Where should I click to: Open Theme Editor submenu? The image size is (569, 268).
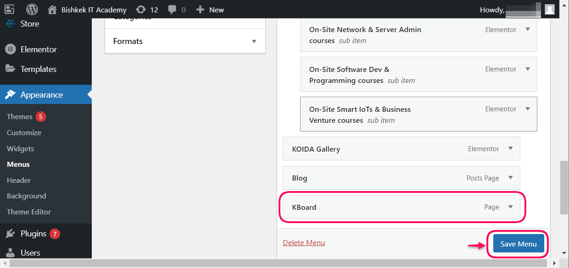29,212
